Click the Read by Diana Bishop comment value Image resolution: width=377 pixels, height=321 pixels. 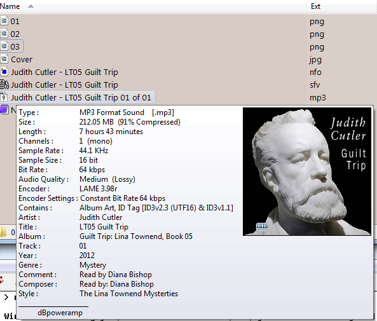click(x=116, y=275)
